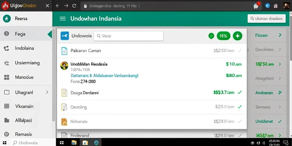Toggle checkmark on Pakaran Caman row
This screenshot has height=146, width=292.
[x=240, y=50]
